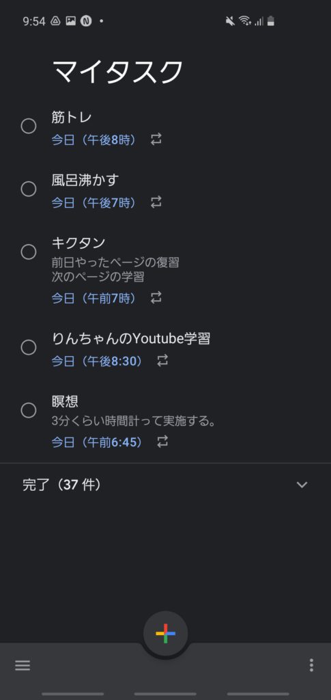The width and height of the screenshot is (331, 700).
Task: Complete the りんちゃんのYoutube学習 task
Action: (29, 347)
